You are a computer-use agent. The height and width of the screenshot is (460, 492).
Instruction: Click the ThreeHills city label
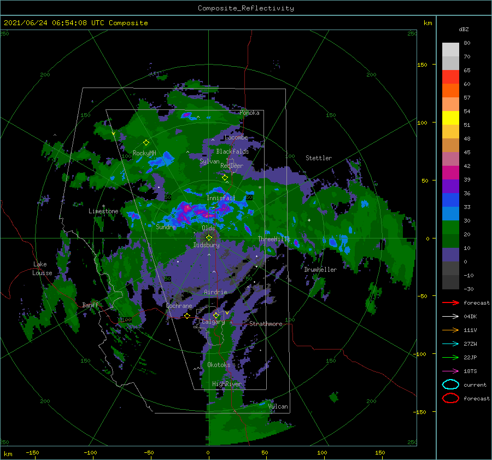(274, 239)
